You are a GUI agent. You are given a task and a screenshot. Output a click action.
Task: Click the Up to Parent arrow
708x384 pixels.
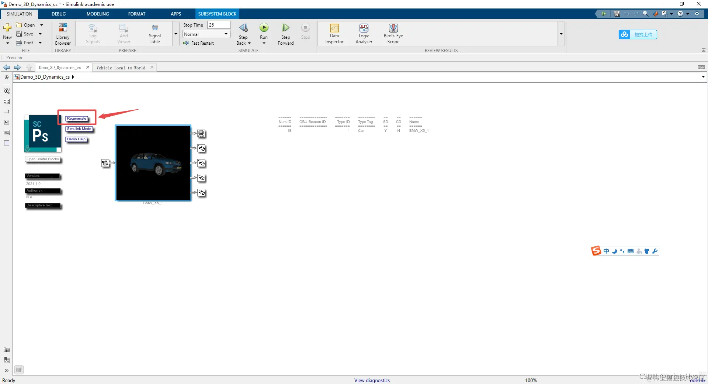coord(29,68)
